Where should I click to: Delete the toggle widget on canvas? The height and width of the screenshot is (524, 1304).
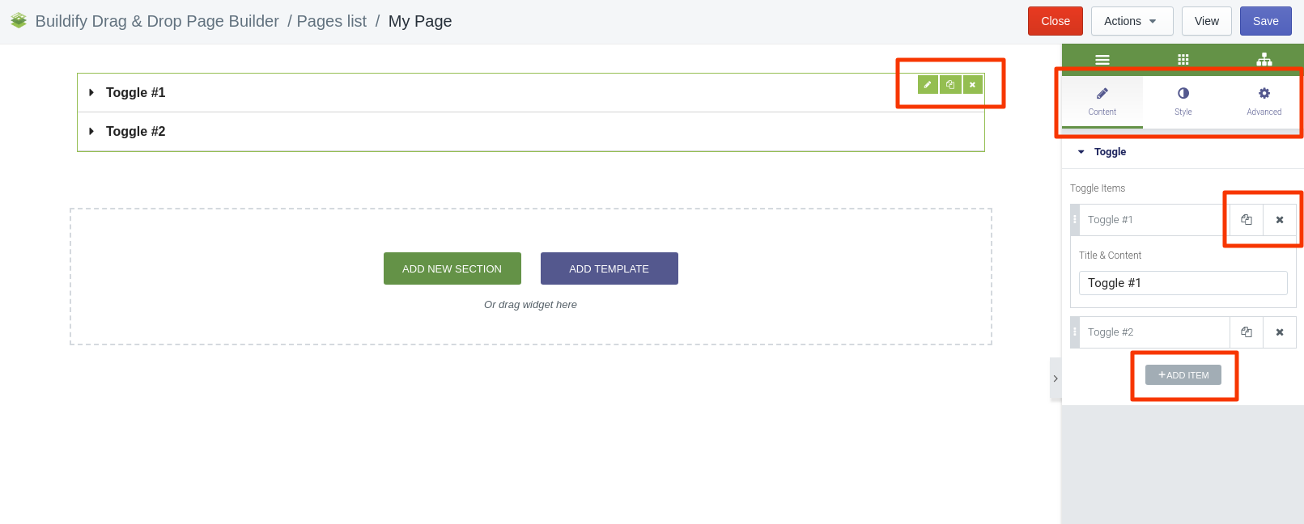(973, 84)
